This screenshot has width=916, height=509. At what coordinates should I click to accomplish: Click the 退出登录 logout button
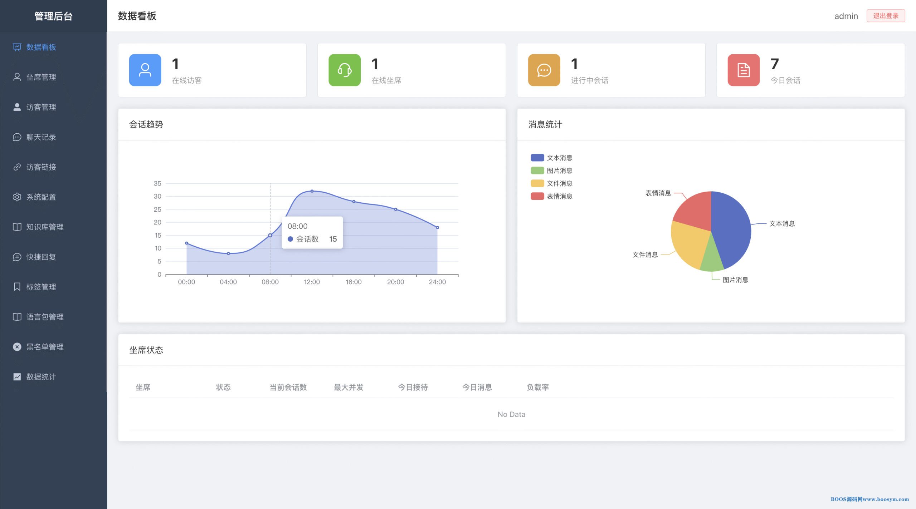pos(886,16)
